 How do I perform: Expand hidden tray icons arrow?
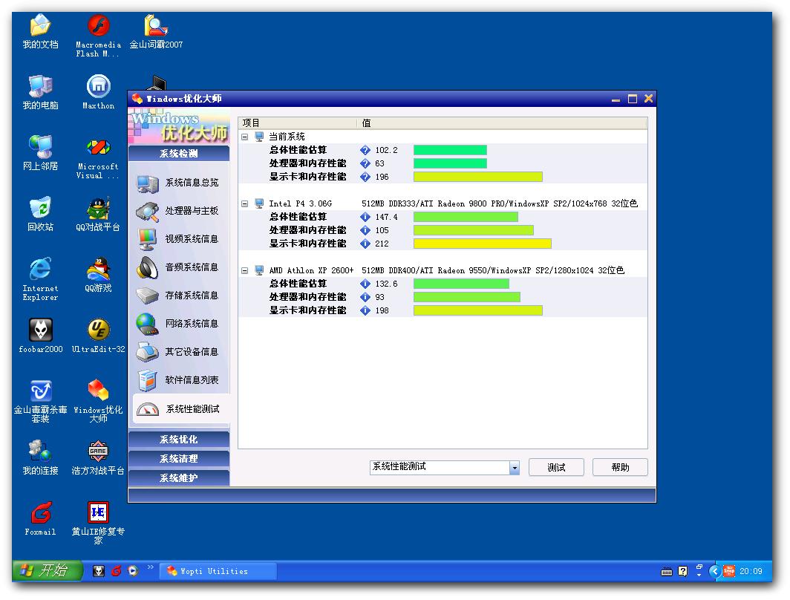point(714,571)
